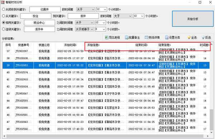This screenshot has width=215, height=139.
Task: Sort by 开始信息1 column header
Action: [x=106, y=45]
